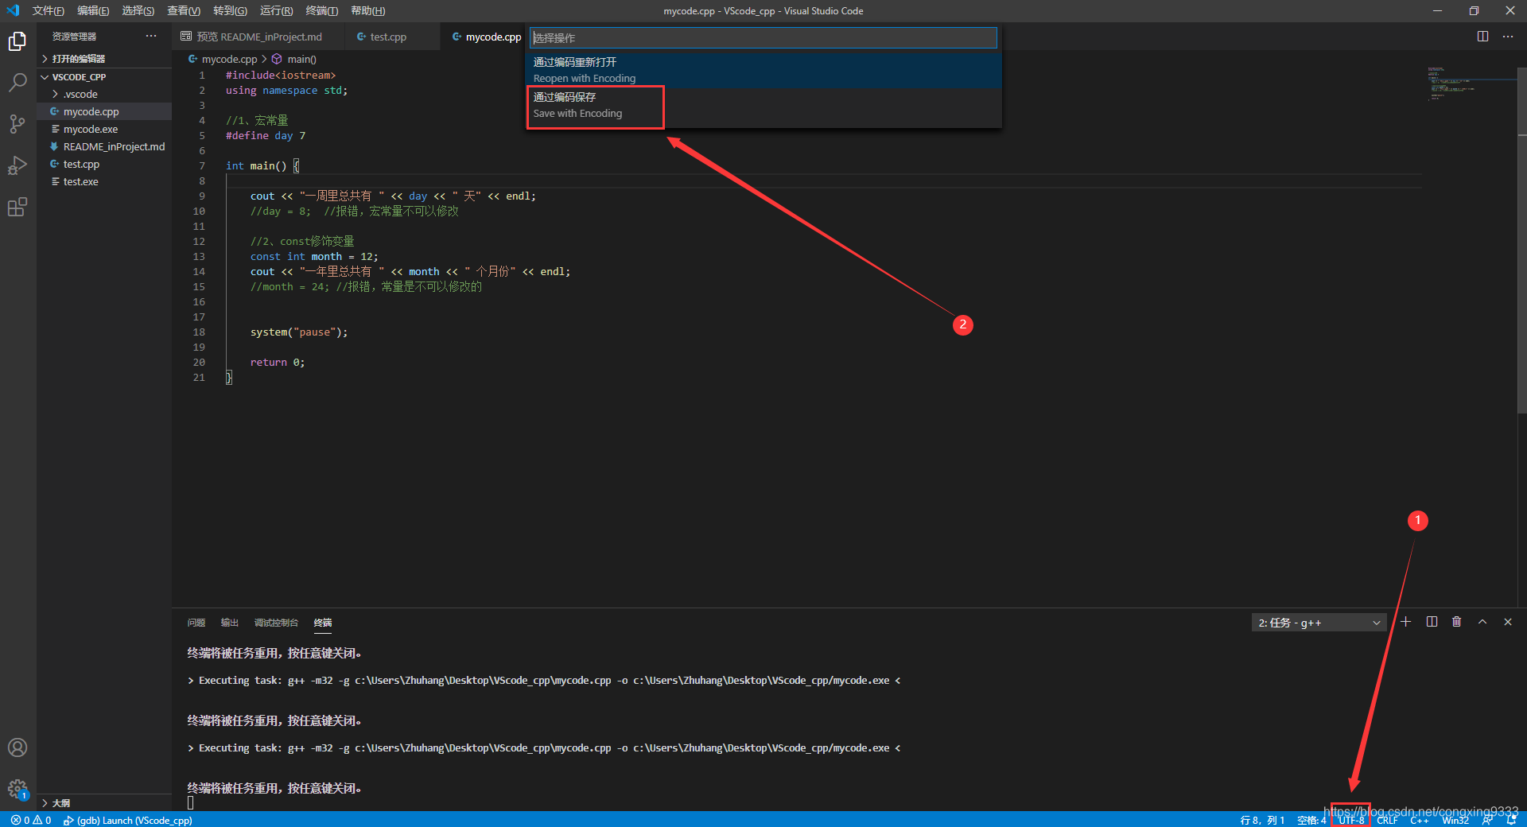Screen dimensions: 1527x827
Task: Click the VS Code logo icon
Action: [13, 10]
